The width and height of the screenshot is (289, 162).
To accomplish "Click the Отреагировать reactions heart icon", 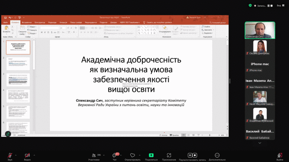I will click(x=132, y=155).
